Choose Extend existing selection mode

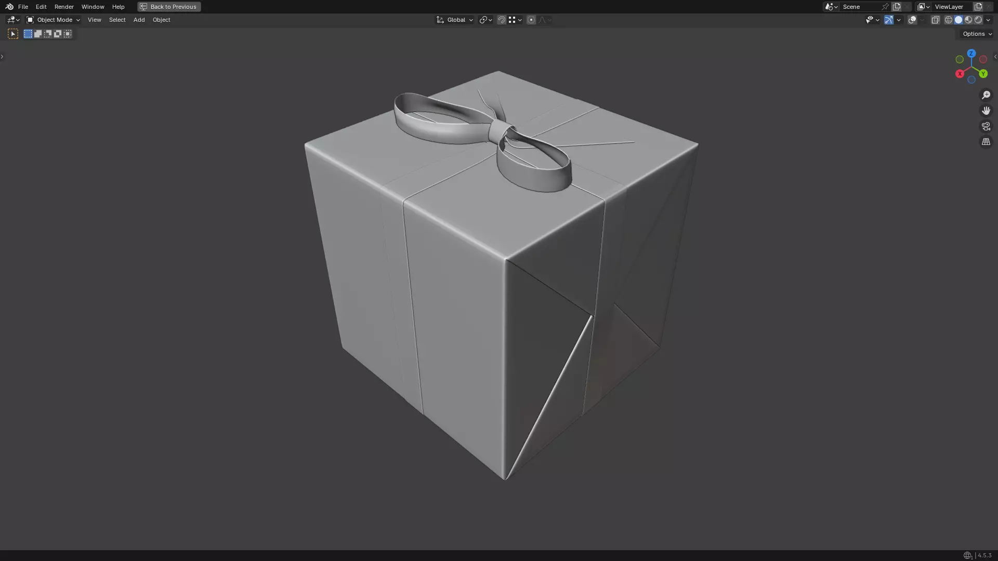point(38,34)
